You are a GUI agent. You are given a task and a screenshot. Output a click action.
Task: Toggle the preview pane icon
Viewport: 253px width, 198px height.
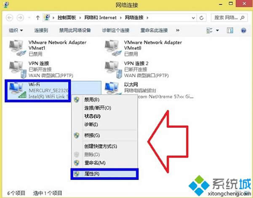230,30
